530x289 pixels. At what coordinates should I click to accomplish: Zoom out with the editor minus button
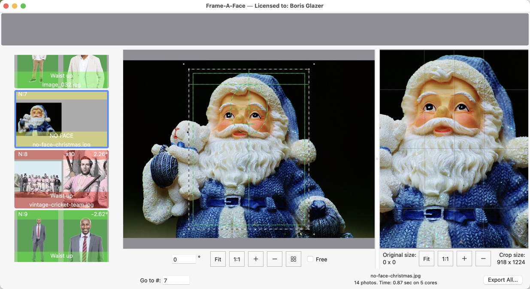tap(275, 259)
